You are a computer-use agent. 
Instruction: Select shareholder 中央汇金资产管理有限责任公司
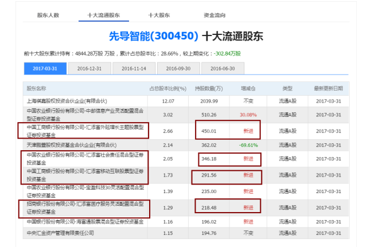[60, 233]
